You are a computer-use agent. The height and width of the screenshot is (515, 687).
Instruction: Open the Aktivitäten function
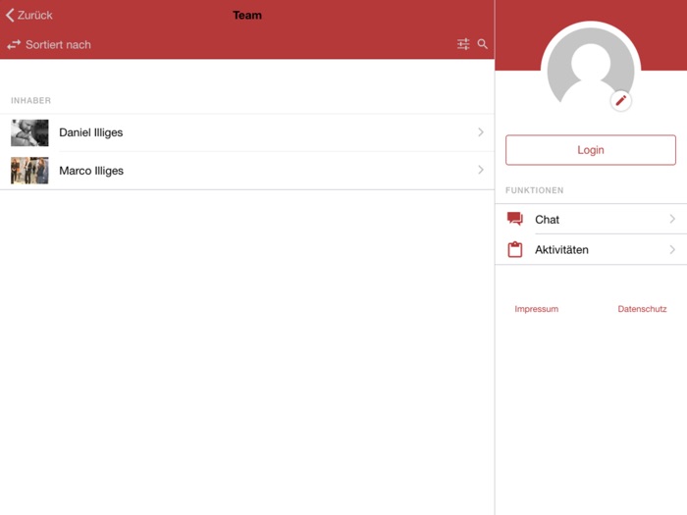click(591, 249)
